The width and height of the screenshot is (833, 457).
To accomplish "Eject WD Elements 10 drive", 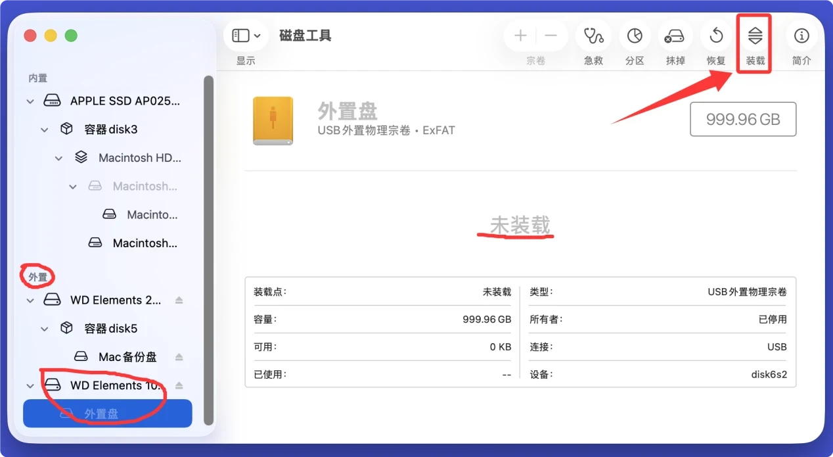I will [x=179, y=385].
